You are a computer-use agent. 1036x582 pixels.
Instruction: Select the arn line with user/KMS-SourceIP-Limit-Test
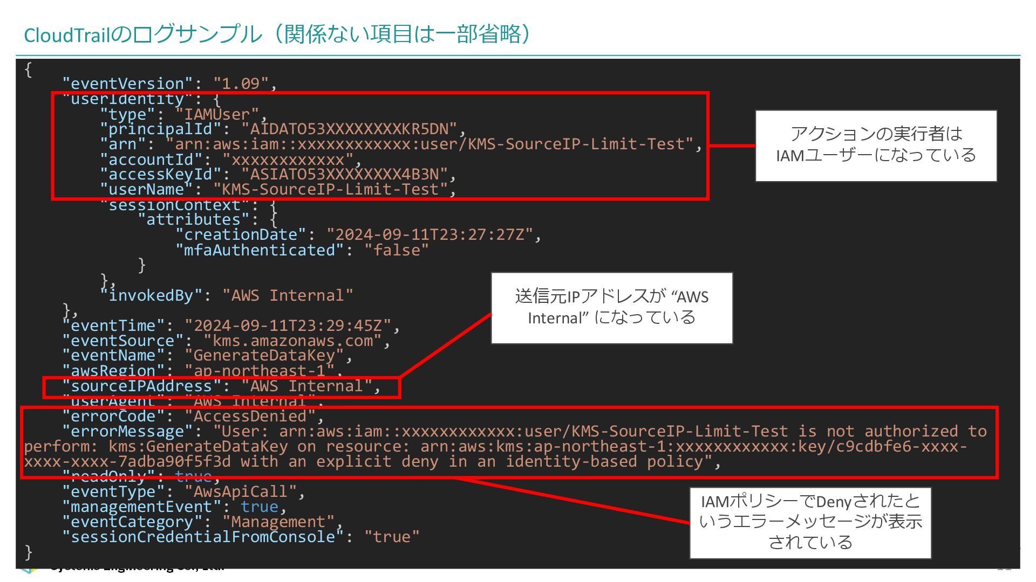coord(401,144)
